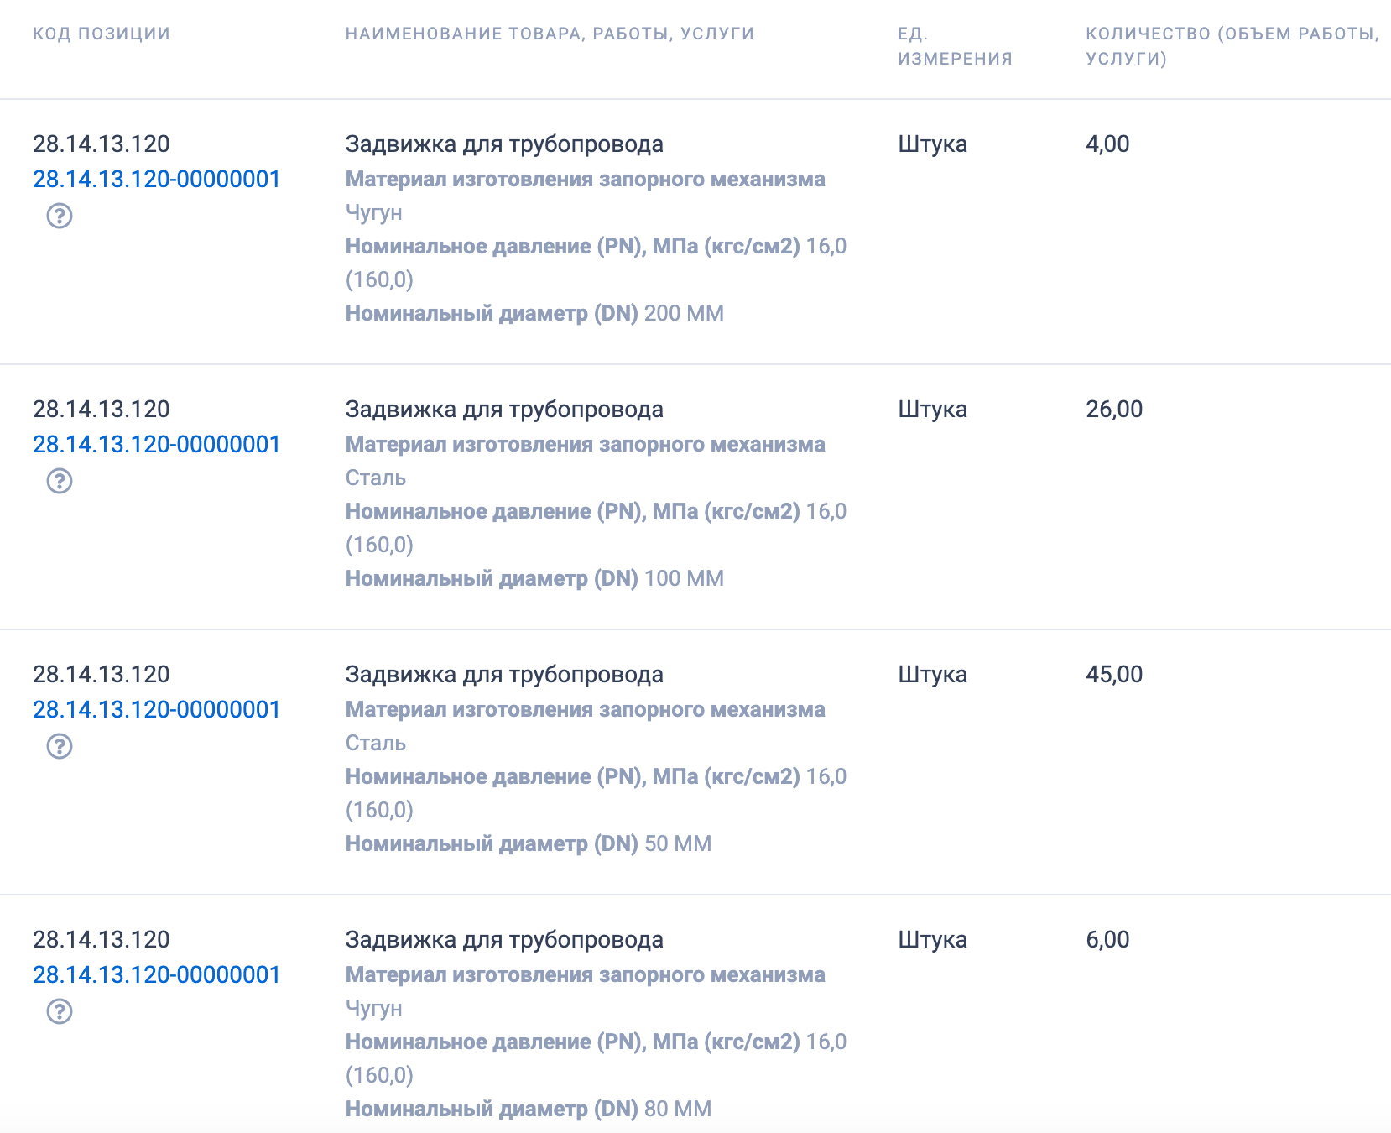Click the НАИМЕНОВАНИЕ ТОВАРА column header

[550, 34]
